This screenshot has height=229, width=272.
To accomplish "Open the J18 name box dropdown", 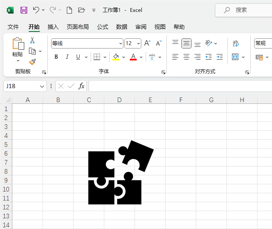I will 42,86.
